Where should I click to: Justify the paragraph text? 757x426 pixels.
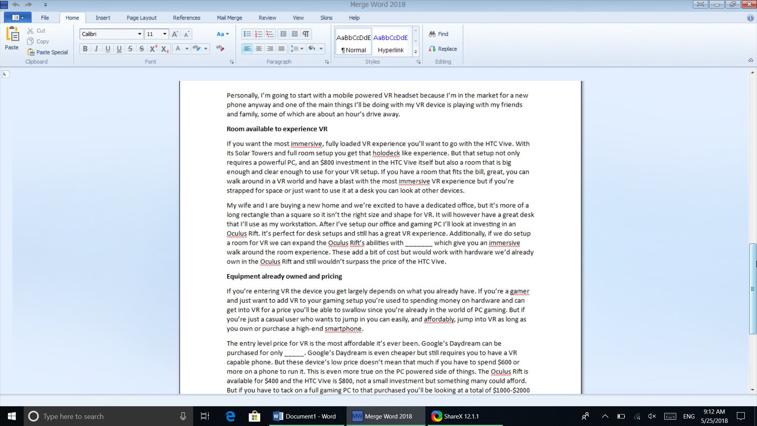(282, 49)
